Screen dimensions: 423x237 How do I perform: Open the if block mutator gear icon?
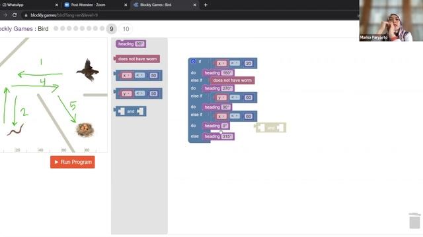pos(193,61)
